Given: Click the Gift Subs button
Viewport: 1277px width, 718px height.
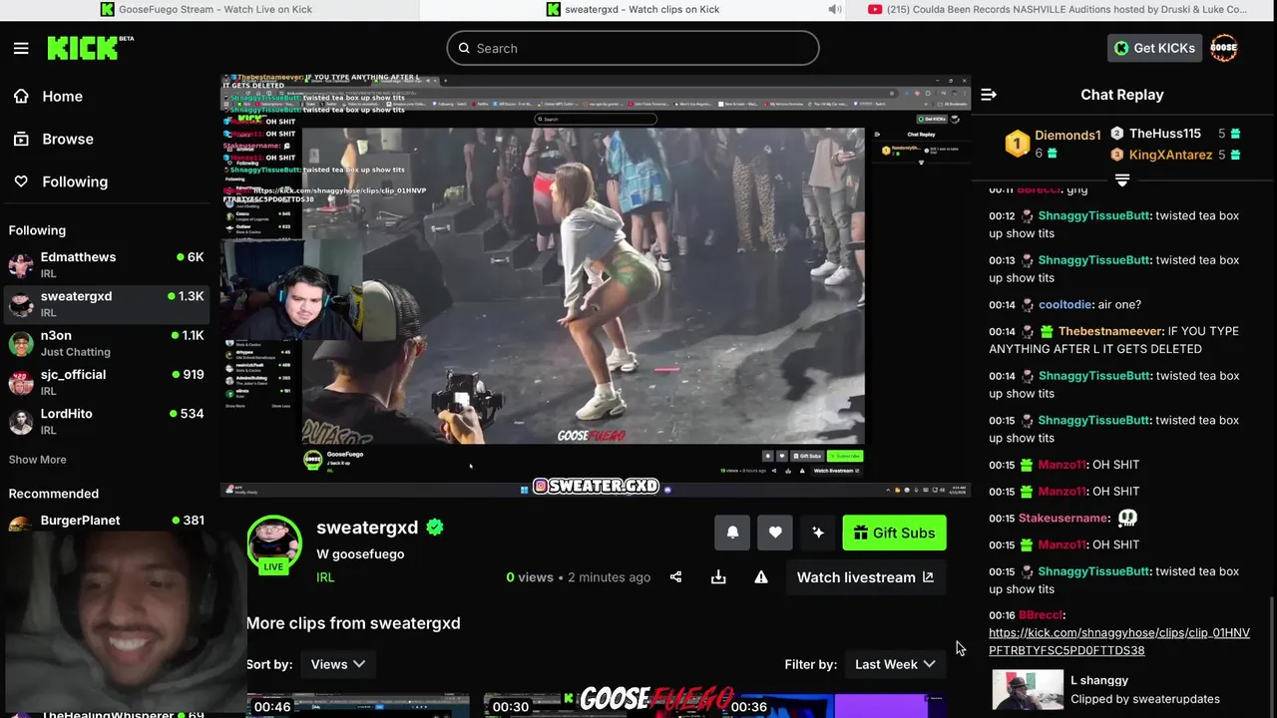Looking at the screenshot, I should point(894,533).
